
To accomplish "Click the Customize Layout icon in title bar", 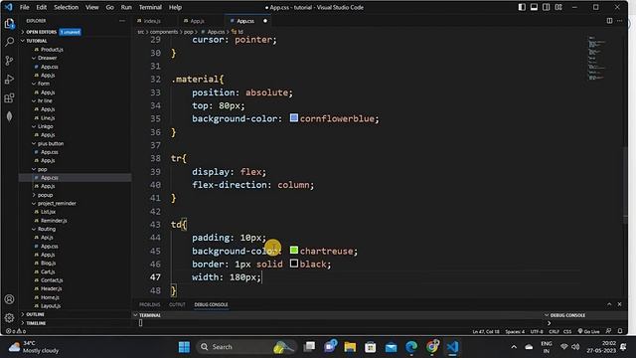I will (558, 7).
